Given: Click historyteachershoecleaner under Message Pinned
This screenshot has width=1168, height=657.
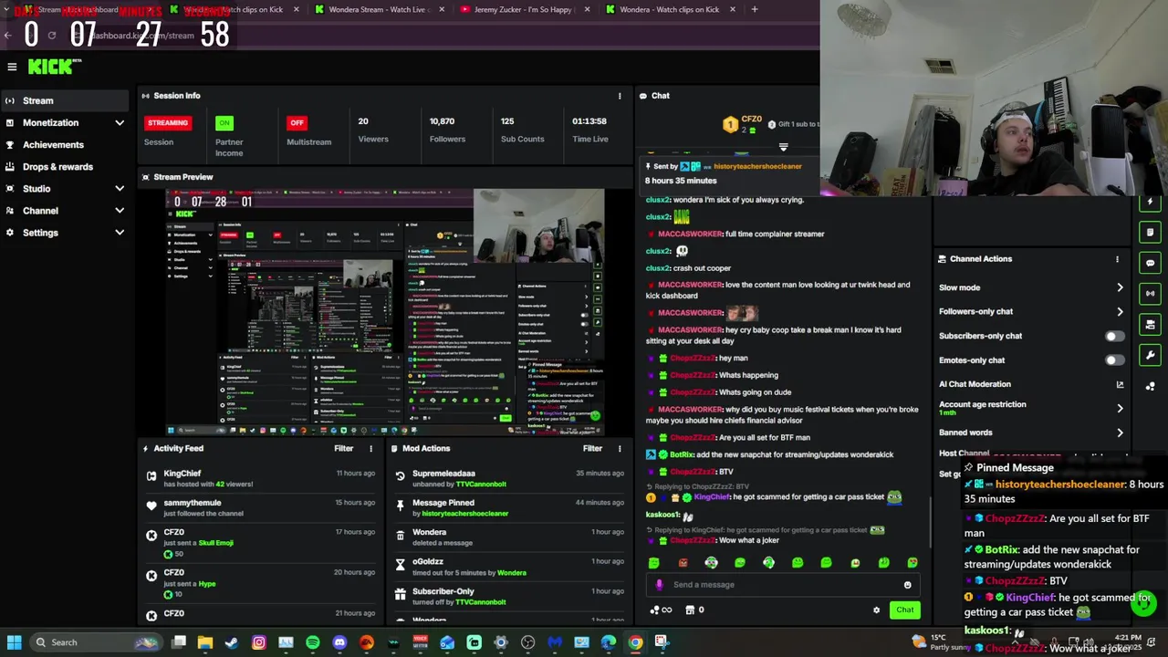Looking at the screenshot, I should [464, 514].
